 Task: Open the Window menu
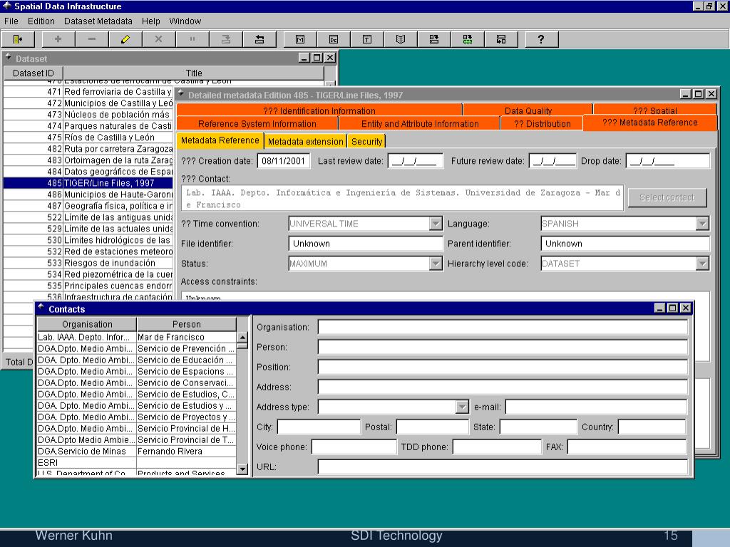185,21
